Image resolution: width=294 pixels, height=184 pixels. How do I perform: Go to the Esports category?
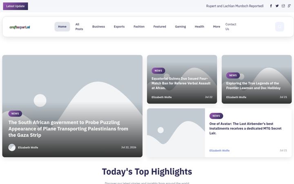tap(119, 27)
